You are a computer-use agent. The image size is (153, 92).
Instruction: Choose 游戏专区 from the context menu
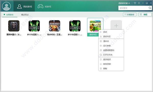pyautogui.click(x=111, y=37)
